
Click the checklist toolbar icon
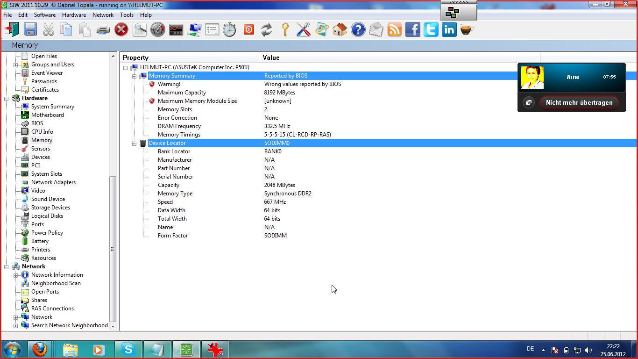(212, 30)
